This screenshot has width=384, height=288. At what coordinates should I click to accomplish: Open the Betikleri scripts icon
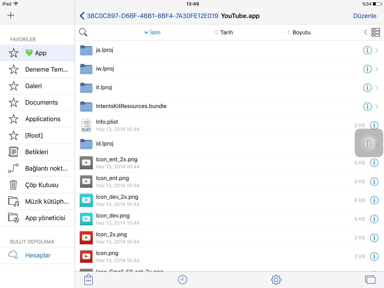pos(14,152)
